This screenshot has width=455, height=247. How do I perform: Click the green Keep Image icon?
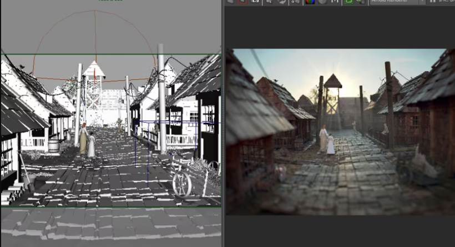348,2
